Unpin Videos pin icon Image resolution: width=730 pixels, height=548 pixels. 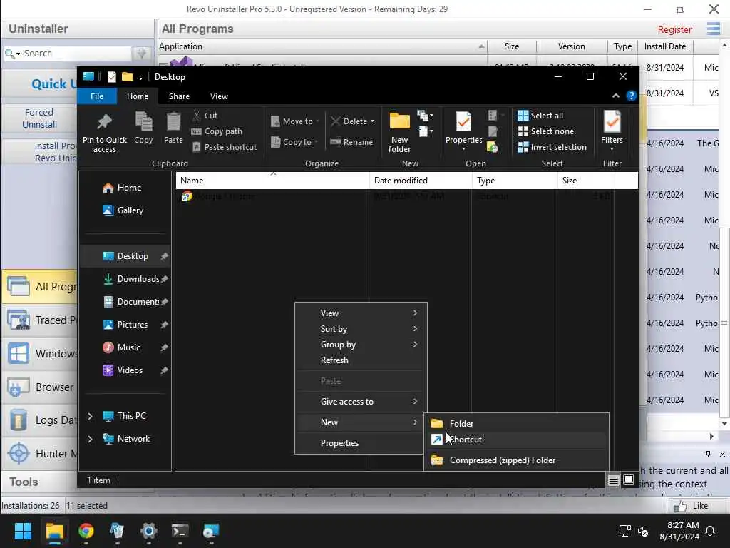[x=165, y=370]
